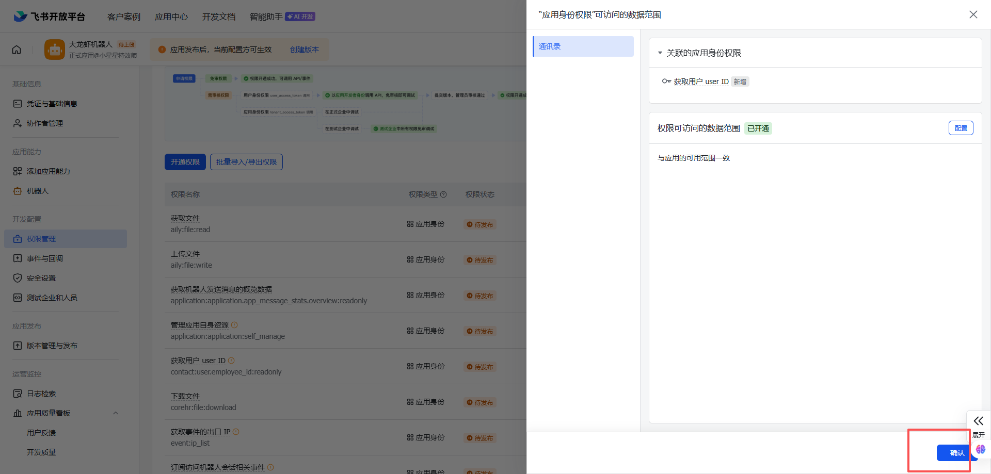Click the 配置 button
Viewport: 991px width, 474px height.
tap(961, 128)
